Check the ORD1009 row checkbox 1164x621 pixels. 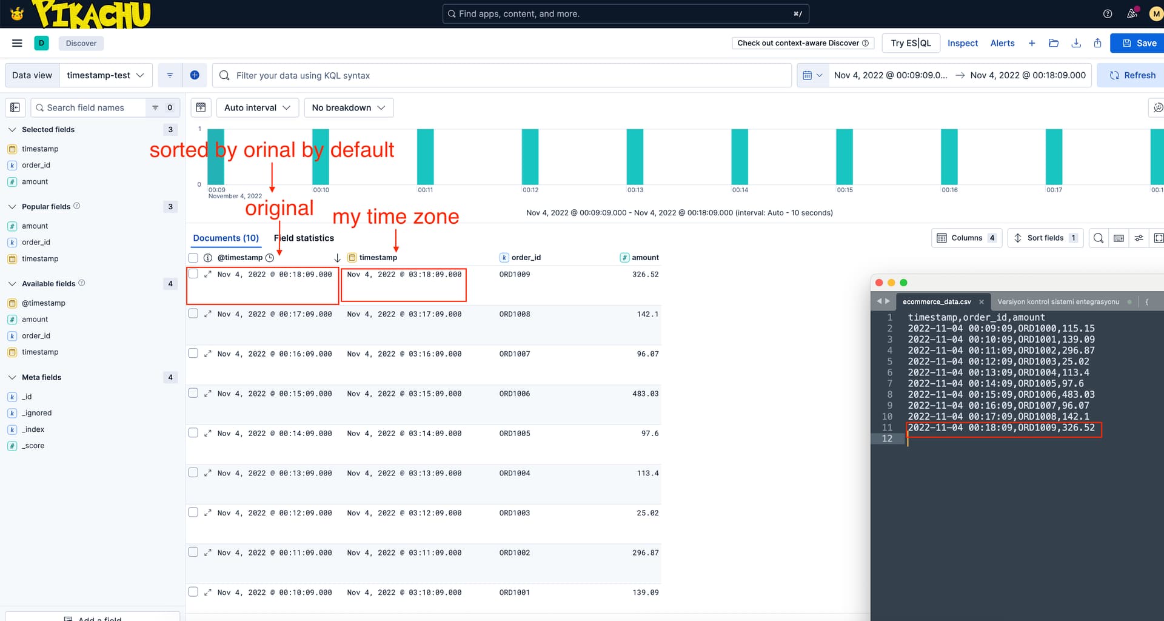click(193, 274)
